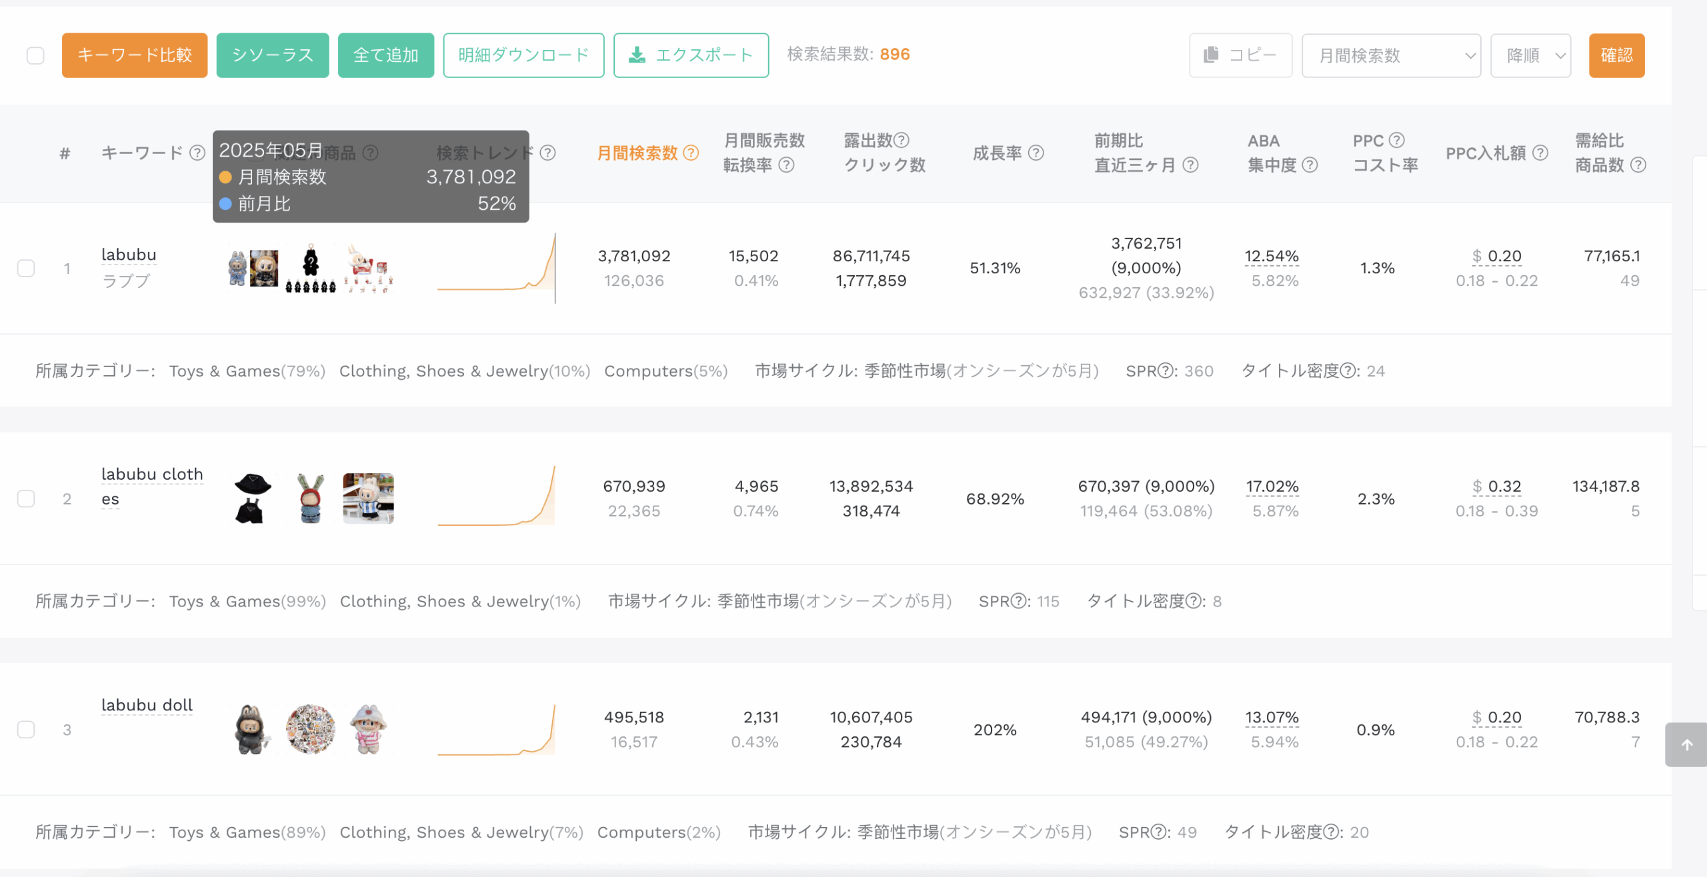Click the search result count 896
1707x877 pixels.
click(895, 54)
